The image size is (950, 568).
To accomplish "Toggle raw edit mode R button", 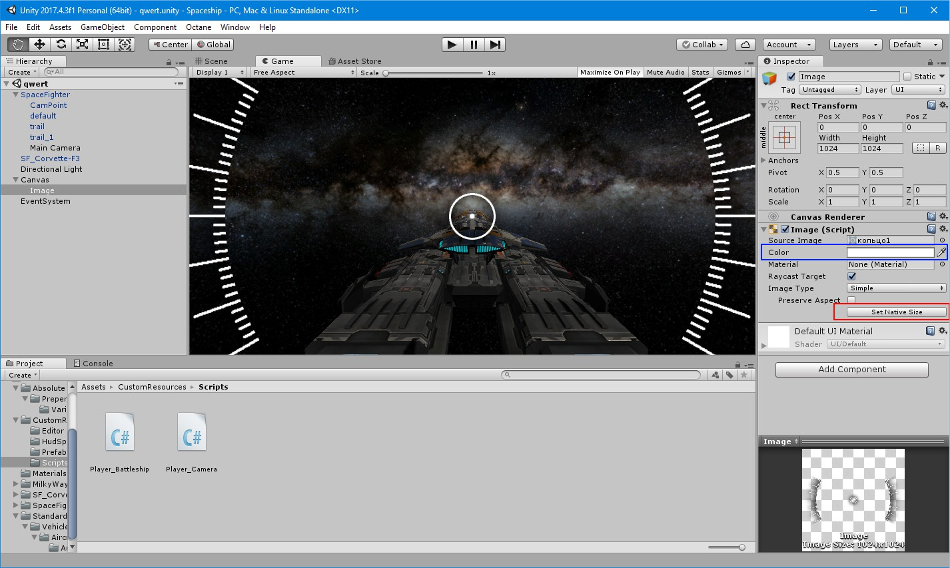I will [937, 148].
